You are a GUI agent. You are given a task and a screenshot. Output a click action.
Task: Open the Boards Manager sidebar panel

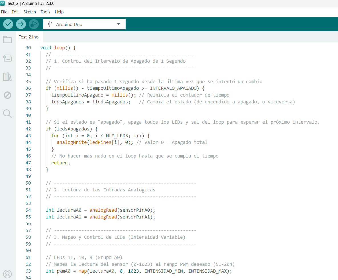pos(7,58)
